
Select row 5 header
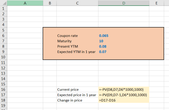(x=3, y=30)
